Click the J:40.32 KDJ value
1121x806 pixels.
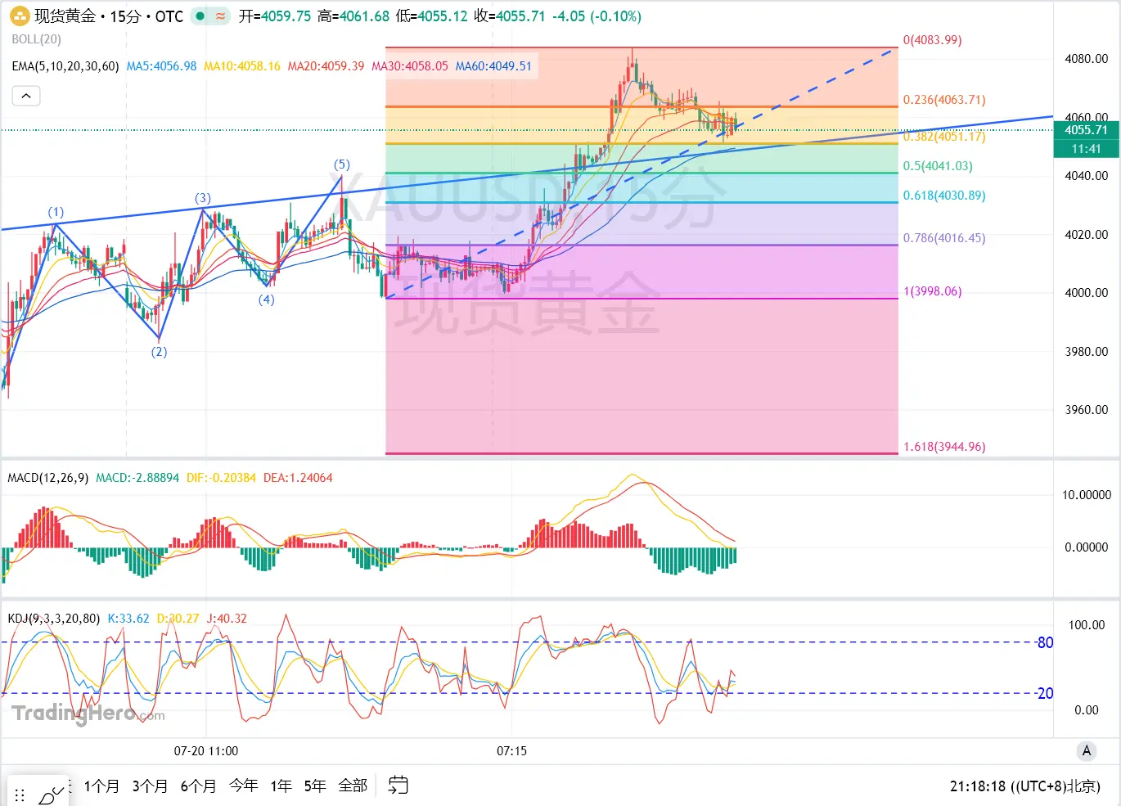pyautogui.click(x=227, y=619)
